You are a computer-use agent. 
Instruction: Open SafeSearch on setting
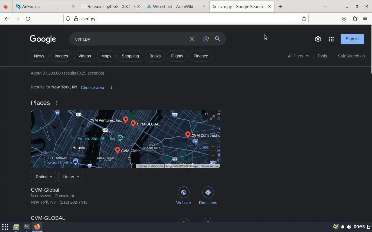(x=351, y=56)
